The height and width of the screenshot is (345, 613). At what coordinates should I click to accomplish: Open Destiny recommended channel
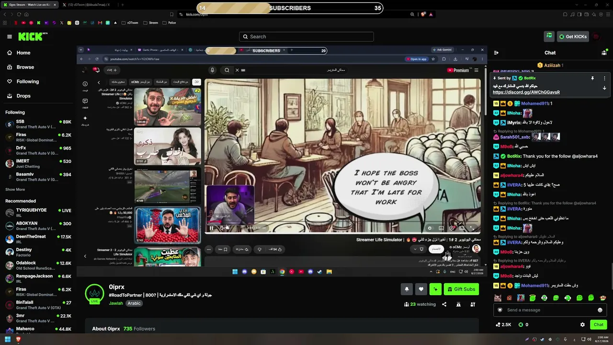[x=38, y=252]
